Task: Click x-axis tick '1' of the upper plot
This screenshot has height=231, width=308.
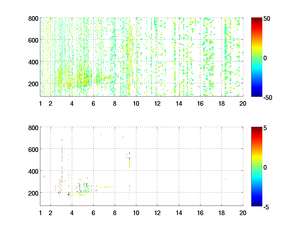Action: pos(40,104)
